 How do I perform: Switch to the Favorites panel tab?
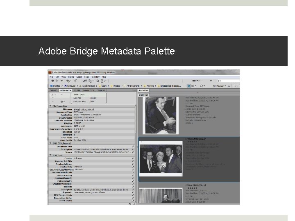(88, 90)
